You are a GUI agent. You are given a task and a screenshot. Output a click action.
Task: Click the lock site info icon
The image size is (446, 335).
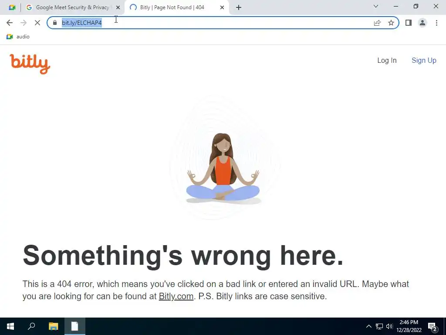pyautogui.click(x=55, y=23)
